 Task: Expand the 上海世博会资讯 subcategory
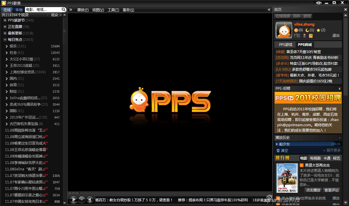[x=6, y=72]
